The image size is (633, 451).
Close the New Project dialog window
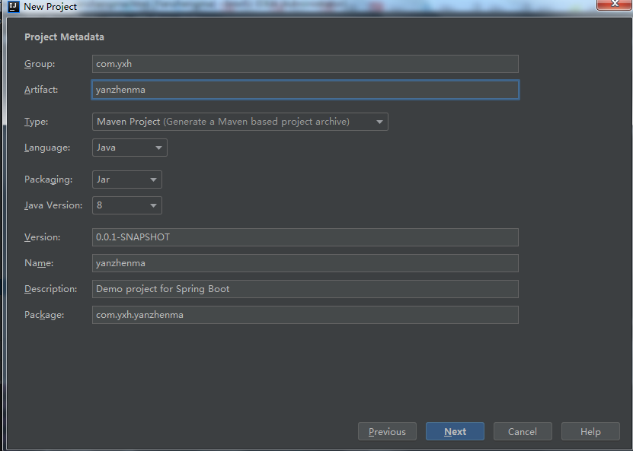[614, 5]
